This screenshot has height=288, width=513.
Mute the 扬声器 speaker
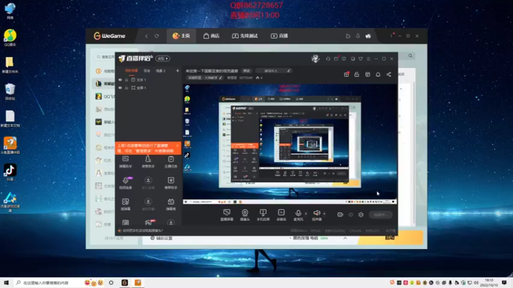click(317, 215)
